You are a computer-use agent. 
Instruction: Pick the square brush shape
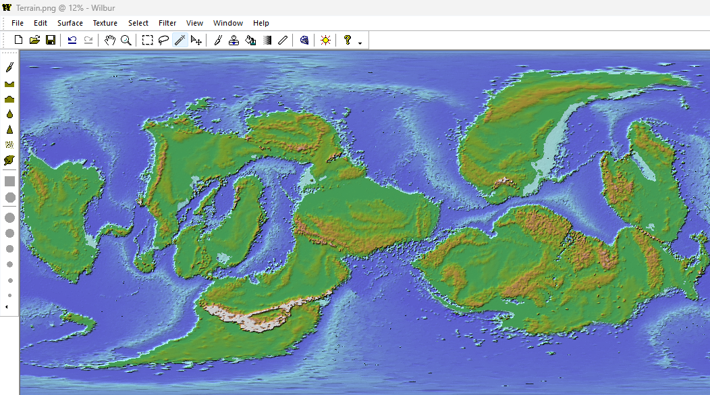10,181
